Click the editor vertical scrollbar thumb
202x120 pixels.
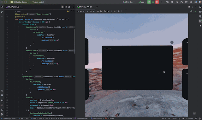pos(74,41)
